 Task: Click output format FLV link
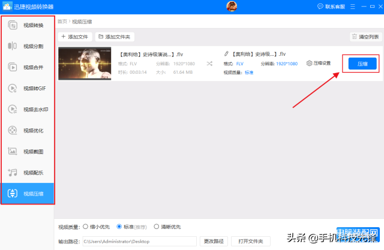click(x=240, y=64)
